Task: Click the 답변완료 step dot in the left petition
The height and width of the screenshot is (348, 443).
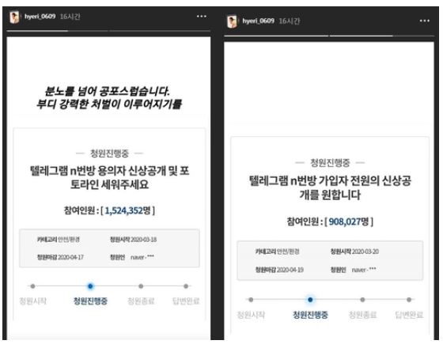Action: [x=186, y=286]
